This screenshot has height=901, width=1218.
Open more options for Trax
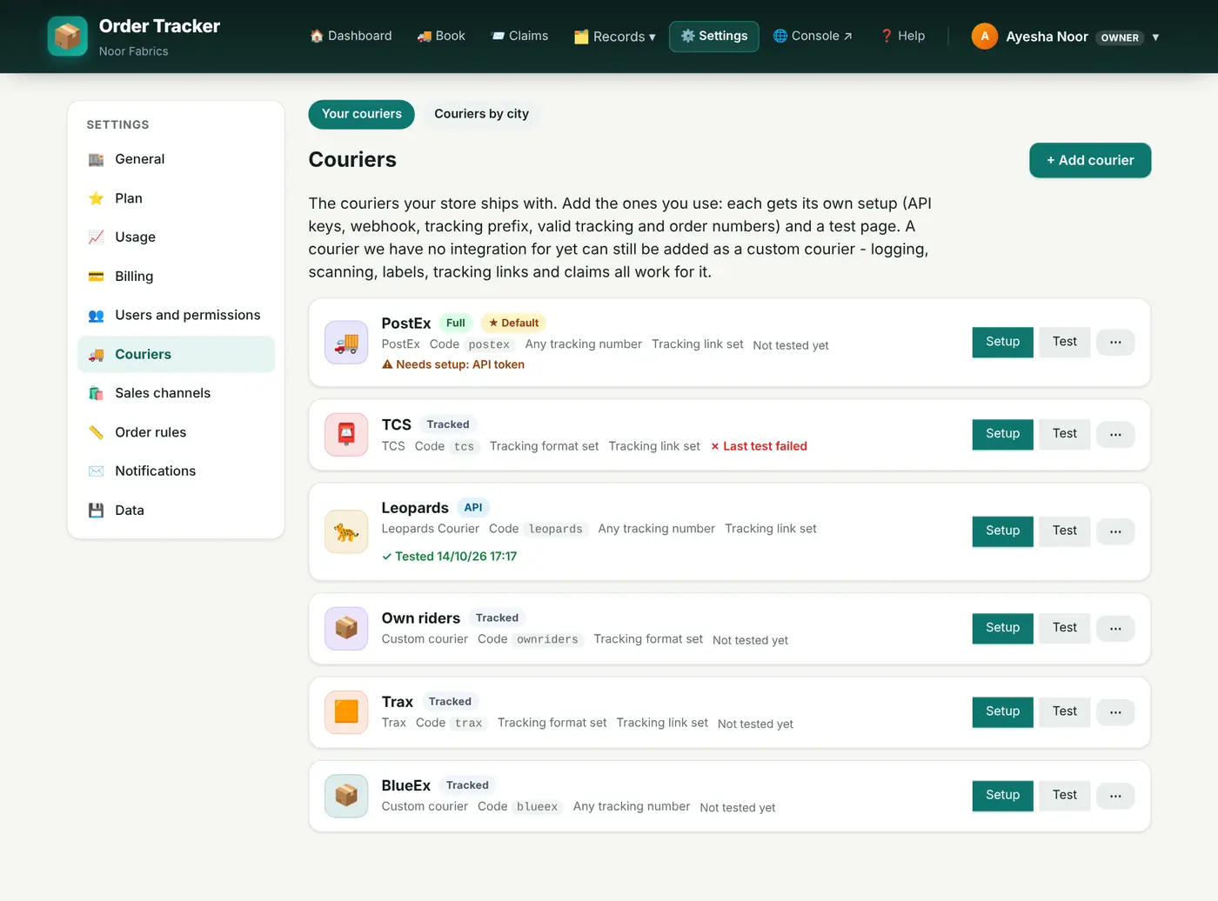(1115, 712)
